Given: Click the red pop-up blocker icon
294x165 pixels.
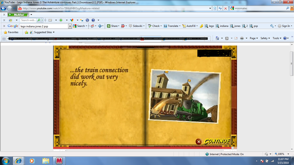Looking at the screenshot, I should pyautogui.click(x=123, y=26).
